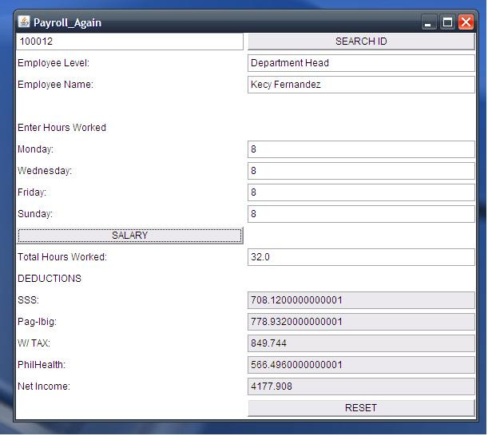Click the 'DEDUCTIONS' heading label
Screen dimensions: 488x436
coord(50,278)
